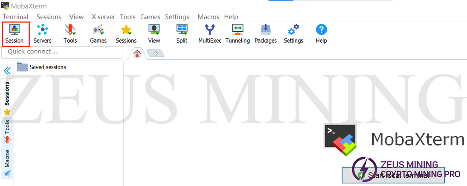Open the Macros menu
Image resolution: width=467 pixels, height=186 pixels.
click(208, 17)
